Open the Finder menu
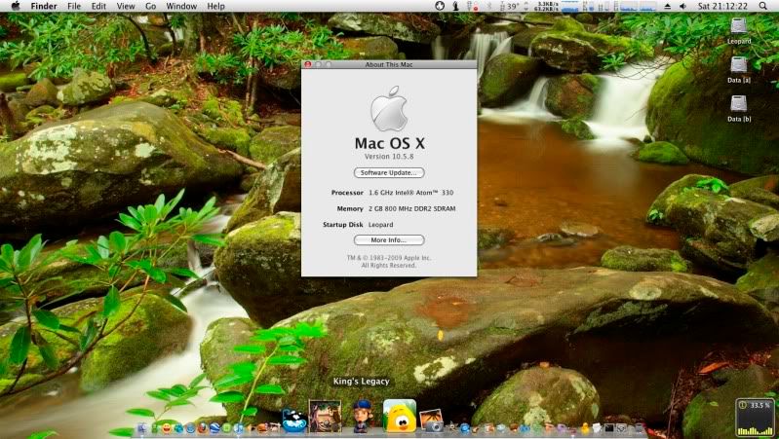Viewport: 779px width, 439px height. 44,7
